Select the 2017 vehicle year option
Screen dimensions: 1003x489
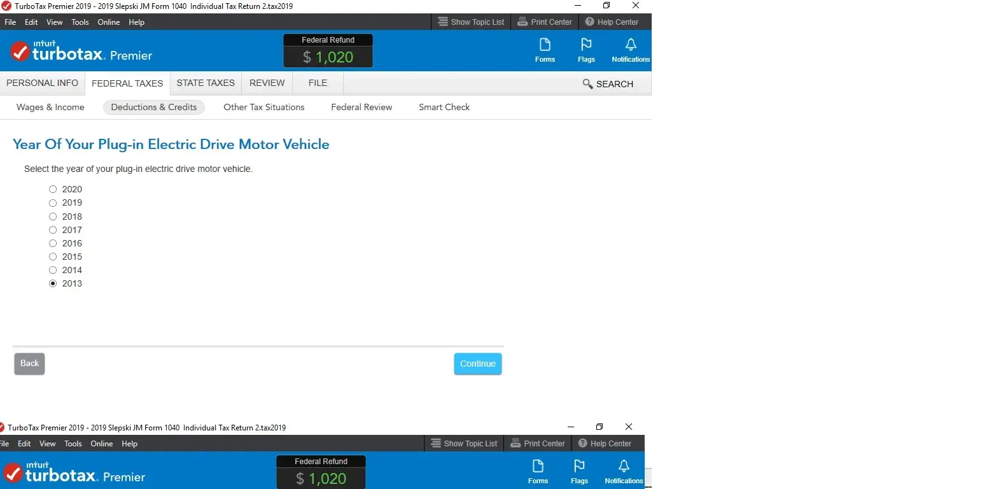(53, 230)
